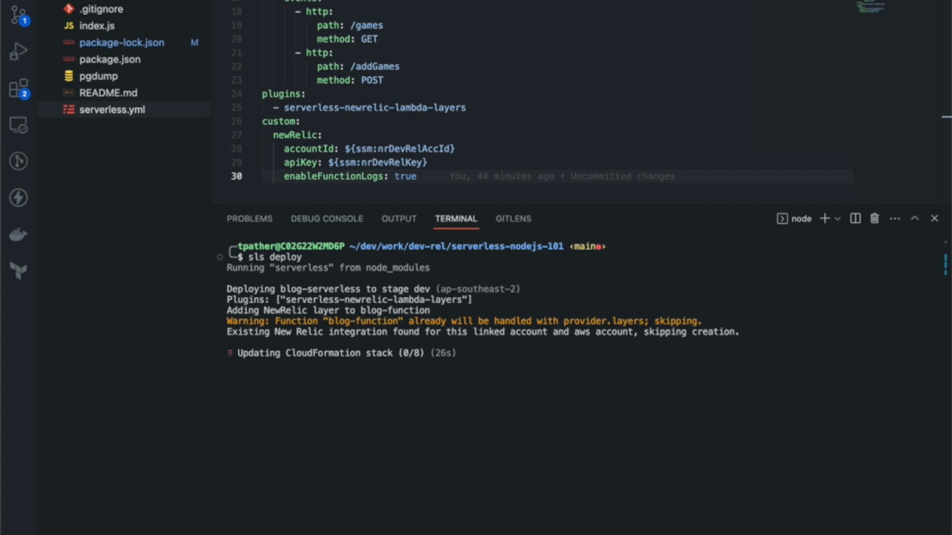Image resolution: width=952 pixels, height=535 pixels.
Task: Click the serverless-newrelic-lambda-layers plugin entry
Action: [x=375, y=107]
